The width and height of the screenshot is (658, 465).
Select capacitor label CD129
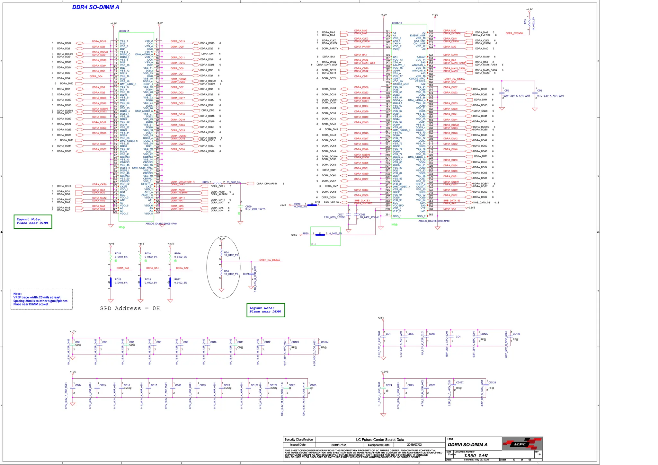pos(254,385)
